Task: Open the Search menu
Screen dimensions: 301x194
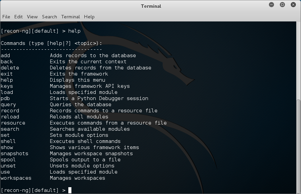Action: (x=50, y=17)
